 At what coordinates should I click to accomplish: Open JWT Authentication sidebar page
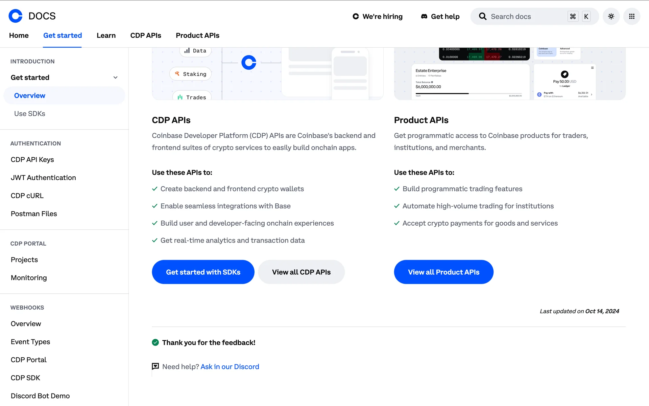pos(43,178)
